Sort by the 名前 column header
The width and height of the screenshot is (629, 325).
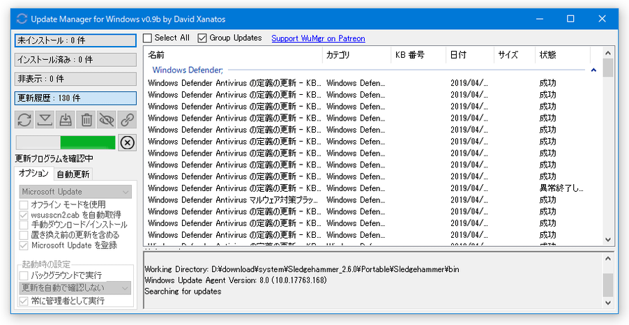(x=233, y=55)
